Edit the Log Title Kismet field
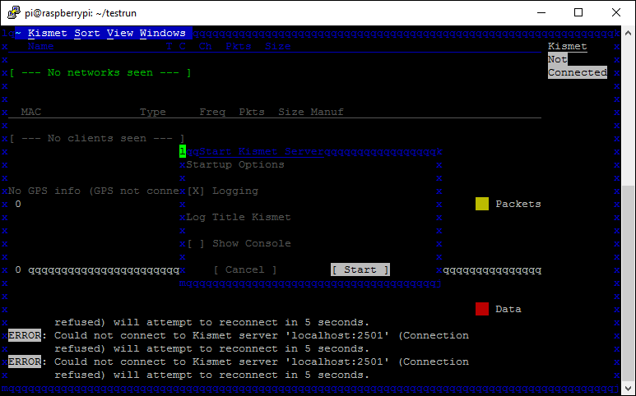 [x=239, y=217]
